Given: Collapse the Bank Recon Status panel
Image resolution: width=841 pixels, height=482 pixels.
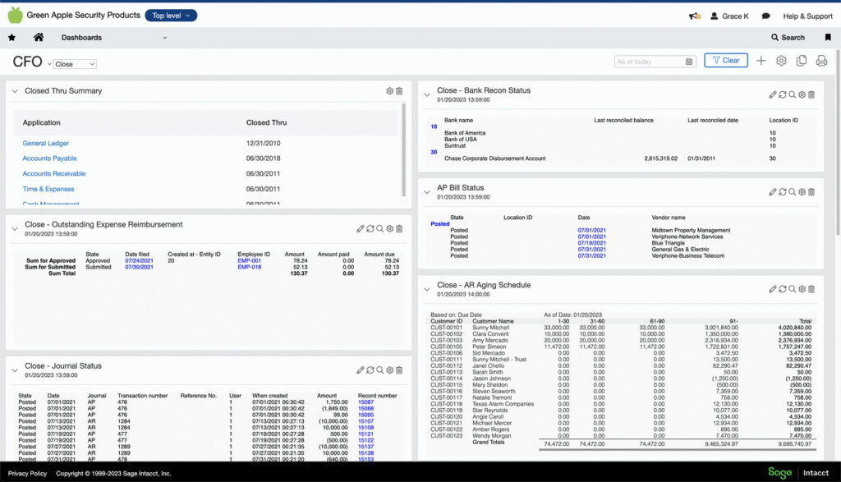Looking at the screenshot, I should 427,95.
